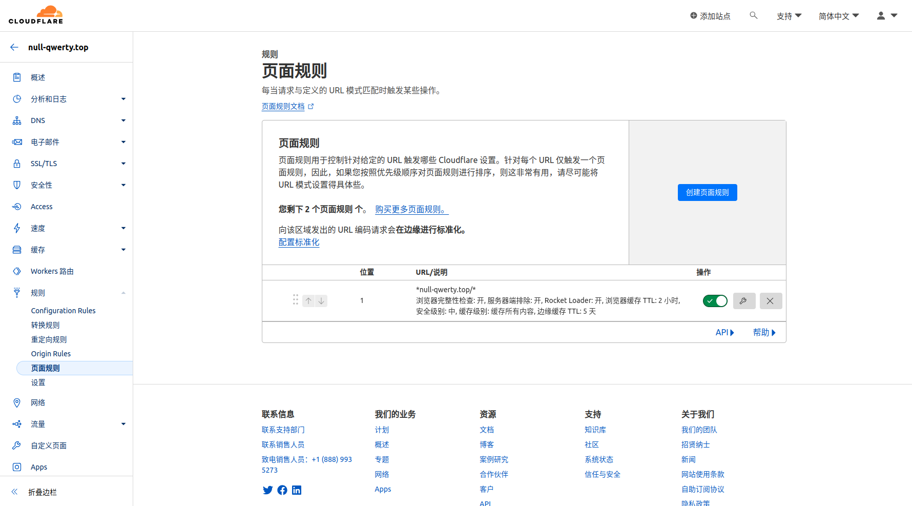Open the Configuration Rules menu item

coord(63,310)
